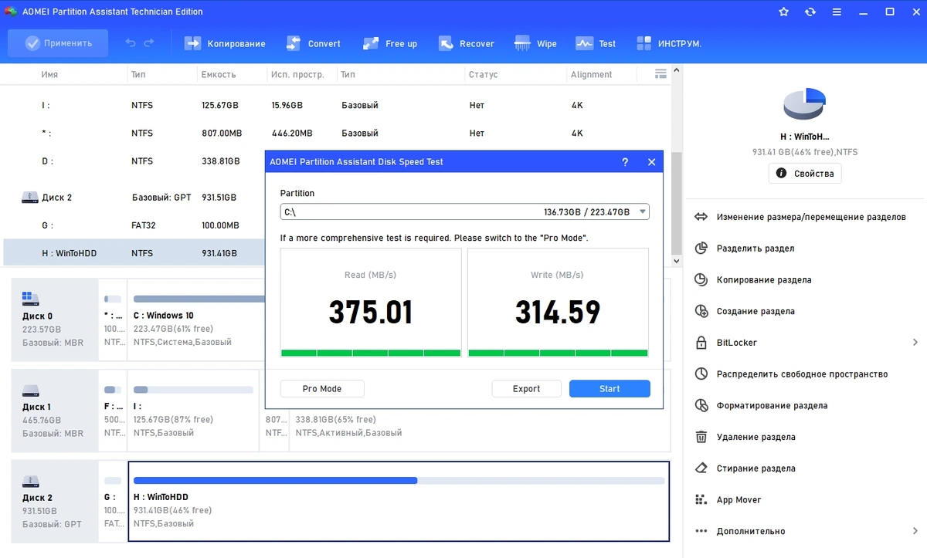Select the Диск 2 row in list

134,198
